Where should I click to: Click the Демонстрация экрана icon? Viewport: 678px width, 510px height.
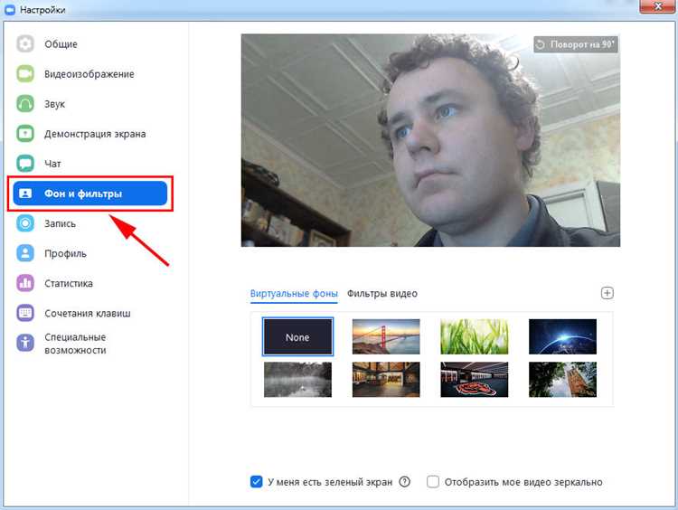point(25,134)
